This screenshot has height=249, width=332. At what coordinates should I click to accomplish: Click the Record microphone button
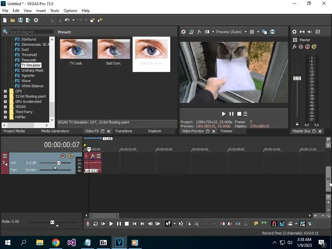click(88, 224)
